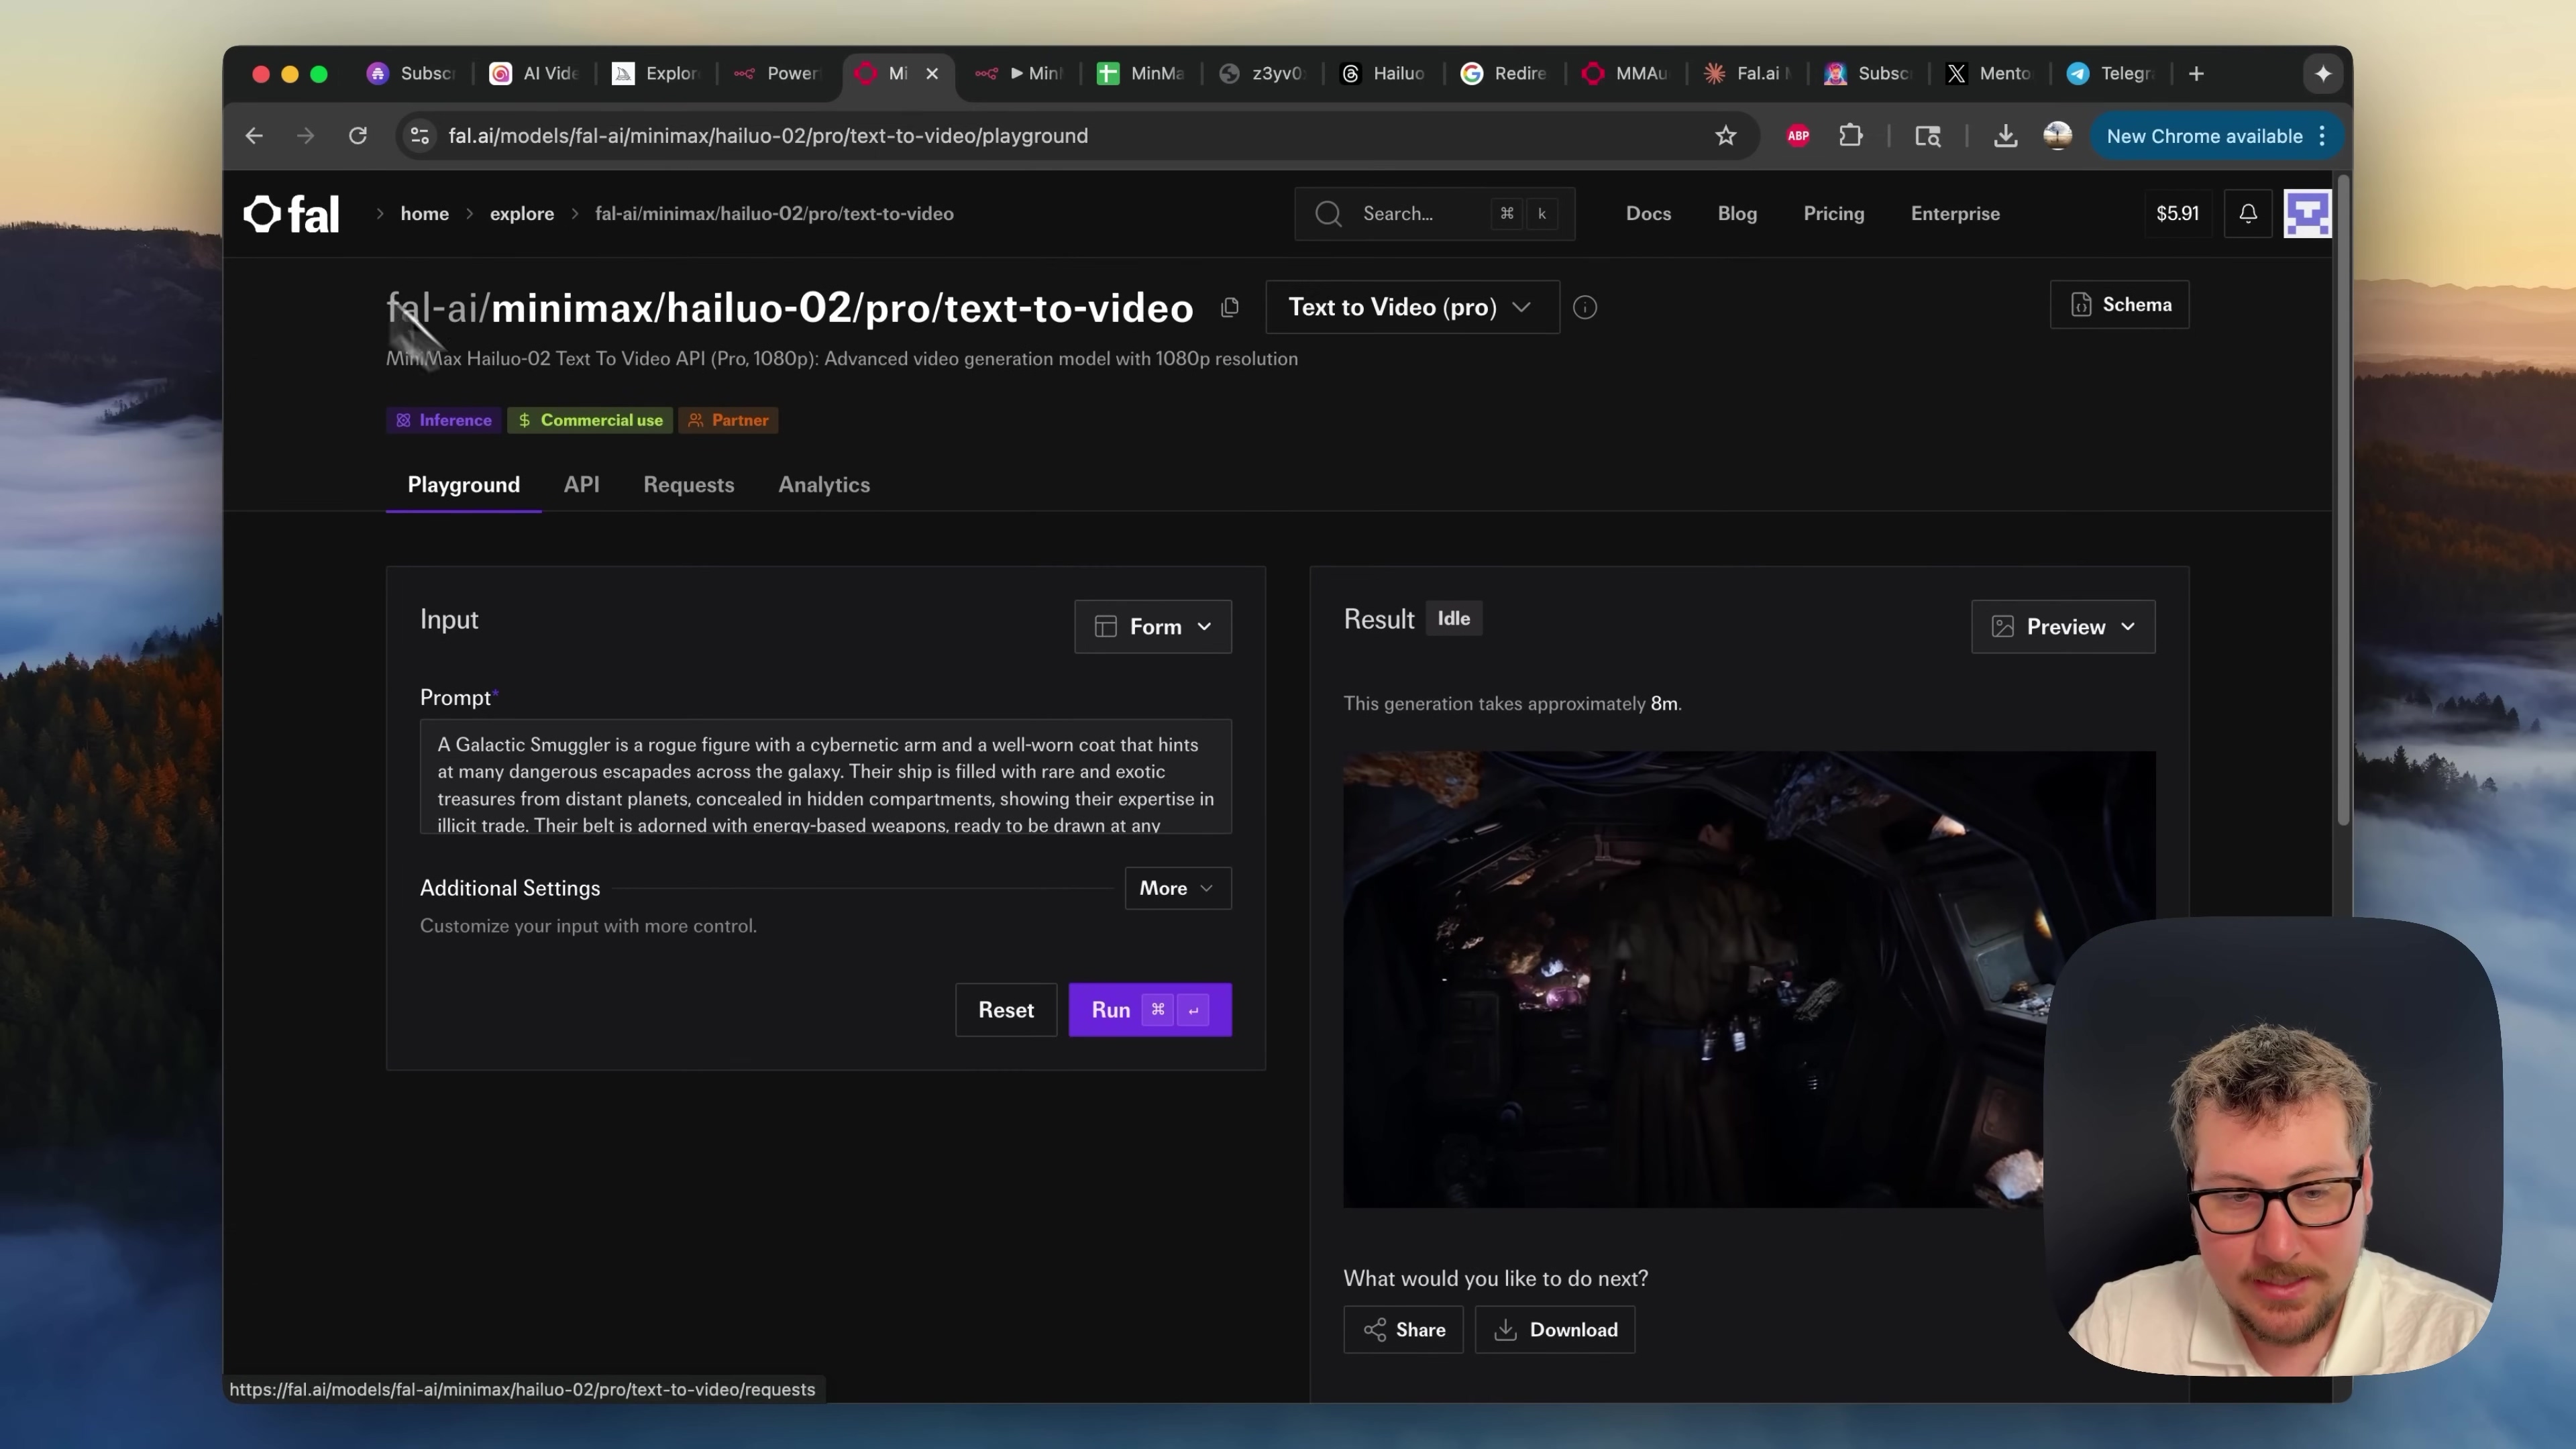Open the Pricing link

click(1833, 214)
